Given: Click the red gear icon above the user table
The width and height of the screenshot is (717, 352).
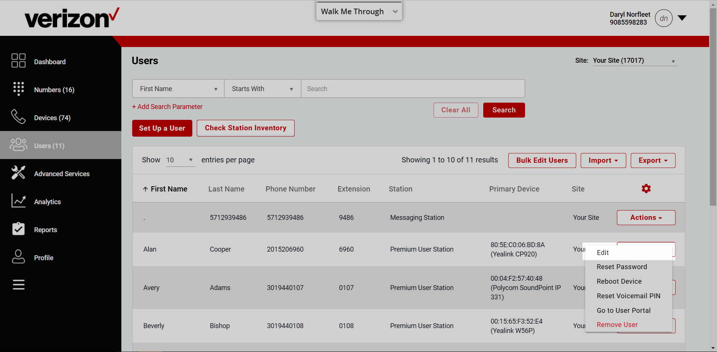Looking at the screenshot, I should pos(646,189).
